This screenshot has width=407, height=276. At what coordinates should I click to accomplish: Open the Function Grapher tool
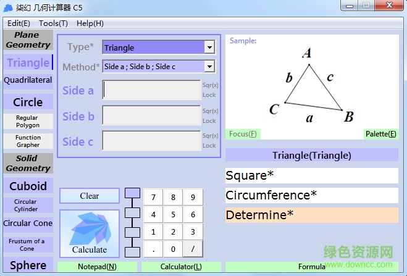[x=28, y=141]
